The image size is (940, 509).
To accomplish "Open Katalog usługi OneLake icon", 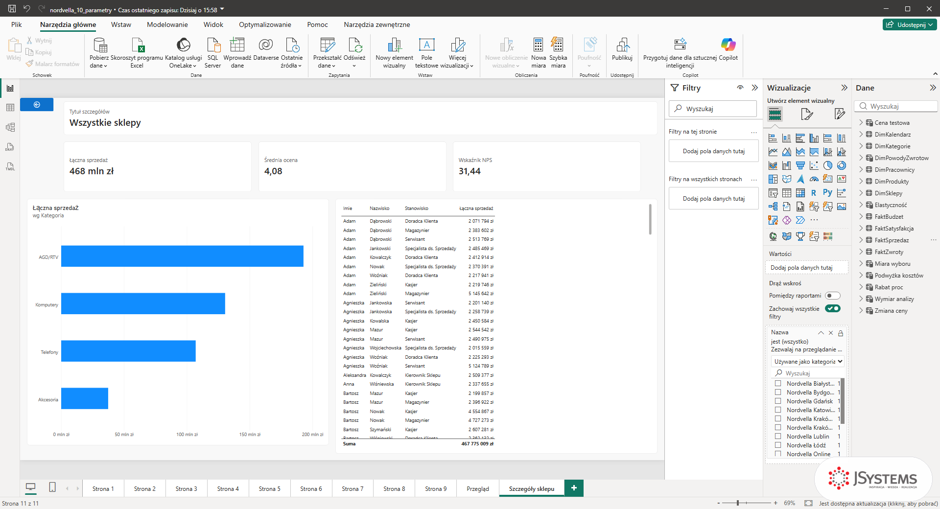I will point(183,53).
